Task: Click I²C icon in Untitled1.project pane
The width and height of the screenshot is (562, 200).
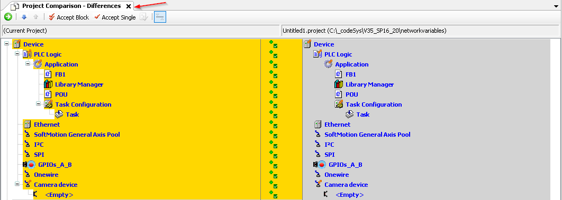Action: click(x=317, y=144)
